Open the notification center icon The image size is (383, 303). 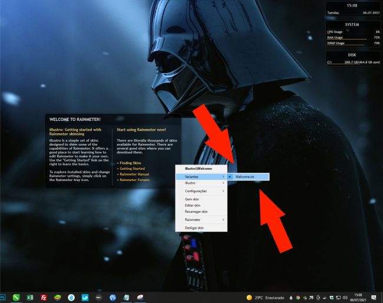(374, 298)
